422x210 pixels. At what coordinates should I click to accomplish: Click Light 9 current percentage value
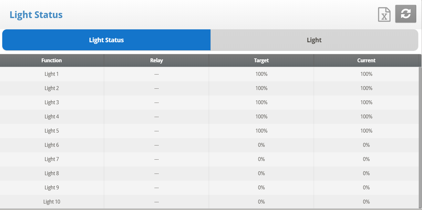(366, 187)
